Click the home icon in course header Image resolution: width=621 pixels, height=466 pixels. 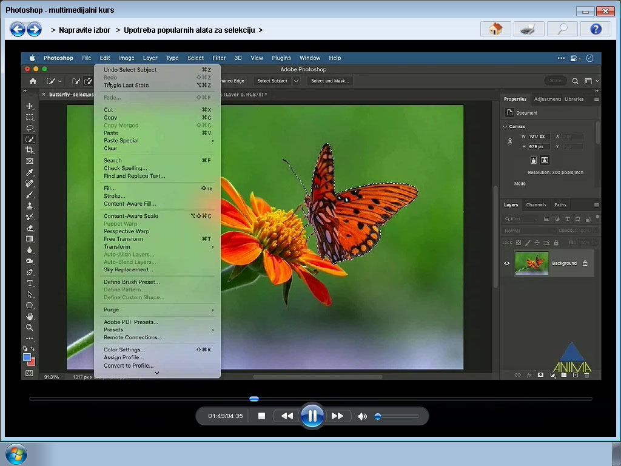pos(495,29)
